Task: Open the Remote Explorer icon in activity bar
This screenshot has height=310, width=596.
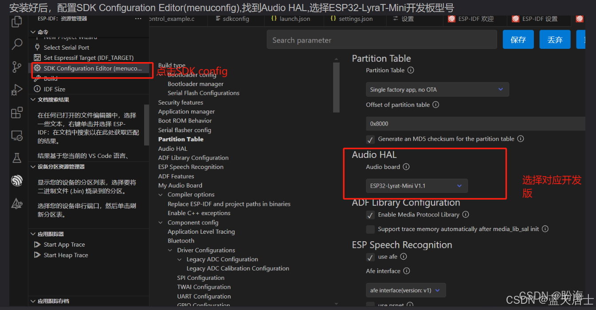Action: pos(17,136)
